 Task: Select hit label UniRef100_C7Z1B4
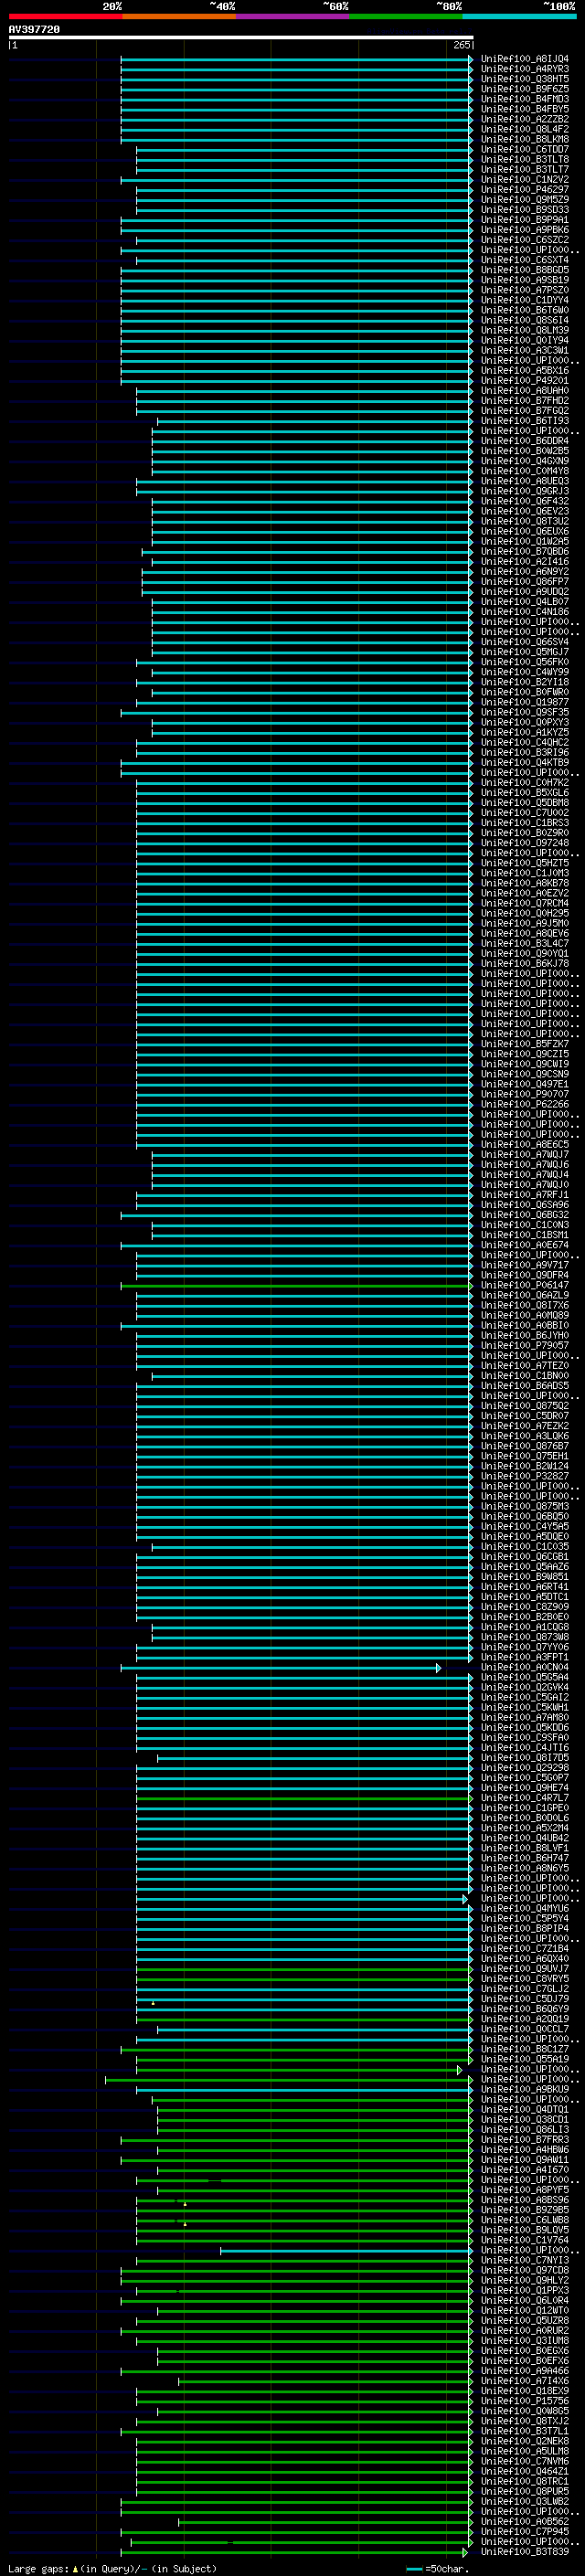(x=525, y=1948)
